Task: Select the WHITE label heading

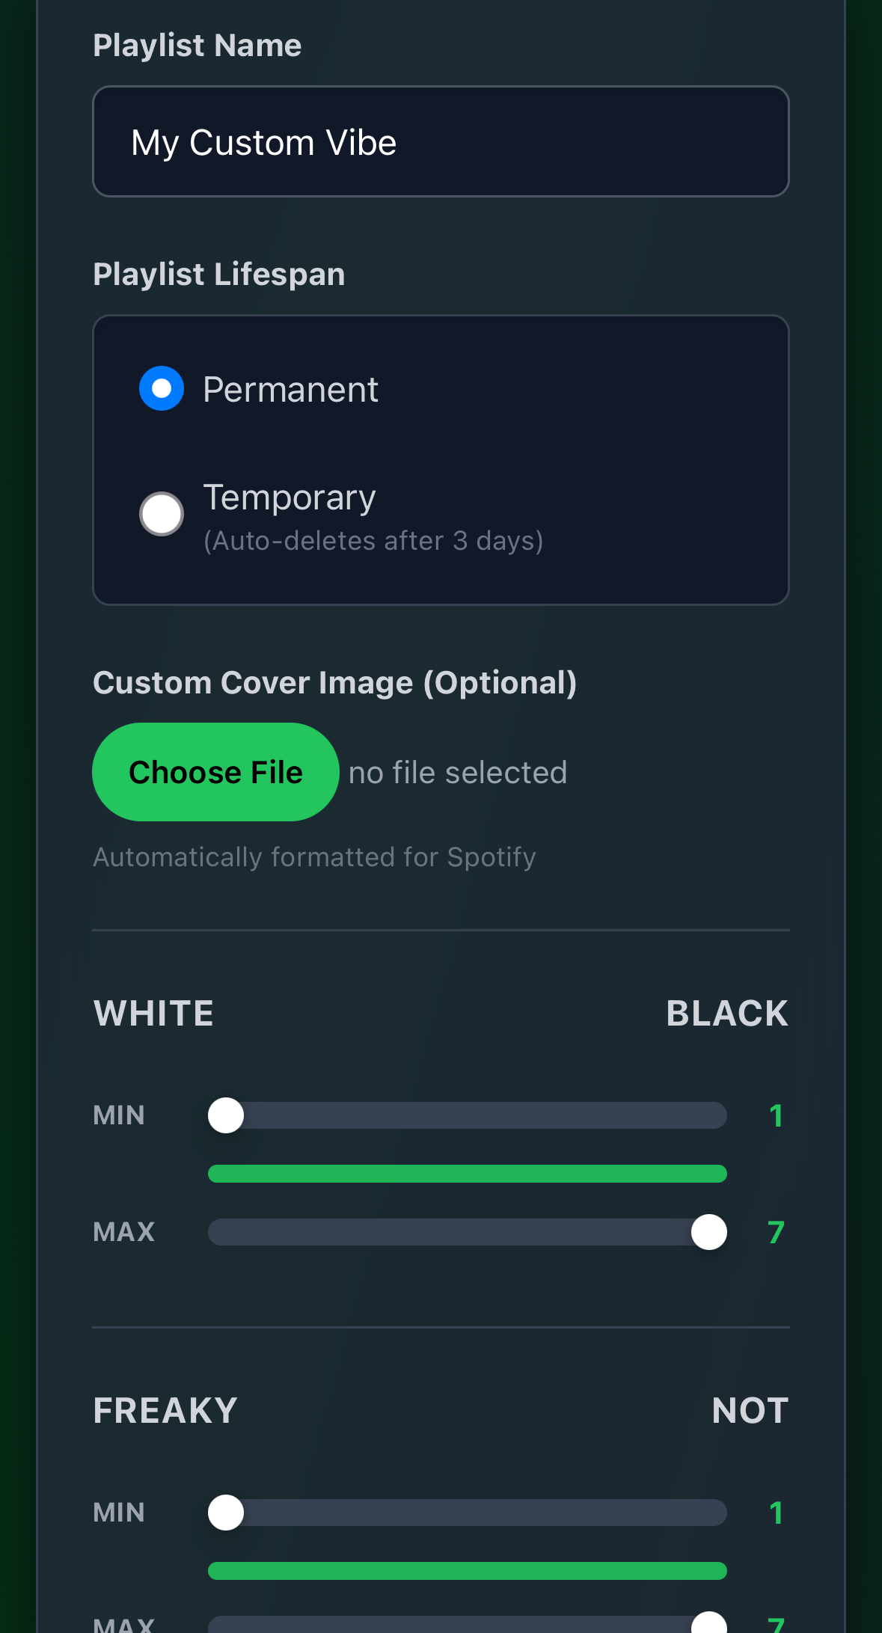Action: (153, 1012)
